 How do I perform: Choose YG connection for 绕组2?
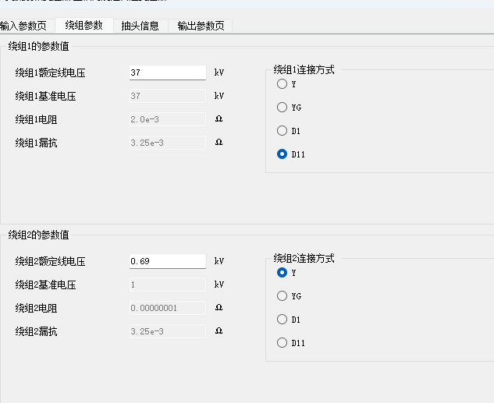pyautogui.click(x=283, y=296)
